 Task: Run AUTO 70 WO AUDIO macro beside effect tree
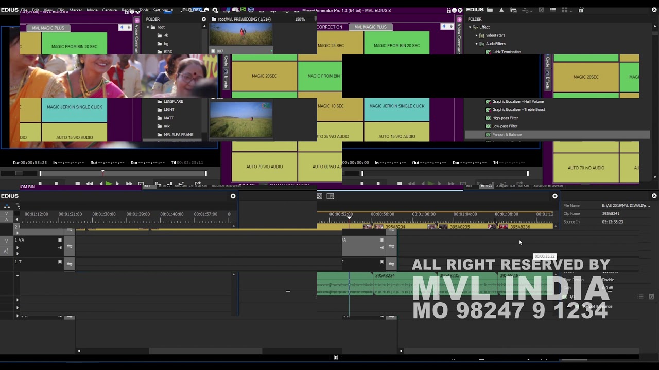tap(586, 168)
